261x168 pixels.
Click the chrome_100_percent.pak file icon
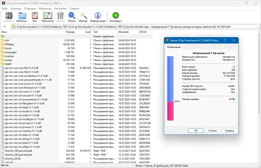pos(3,151)
